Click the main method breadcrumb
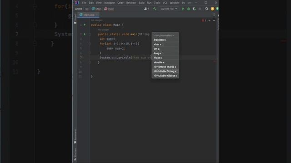The image size is (291, 163). (109, 9)
